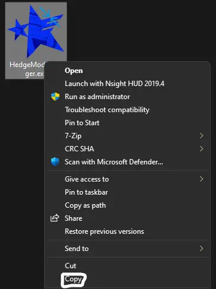Click Pin to Start
216x289 pixels.
pos(127,123)
